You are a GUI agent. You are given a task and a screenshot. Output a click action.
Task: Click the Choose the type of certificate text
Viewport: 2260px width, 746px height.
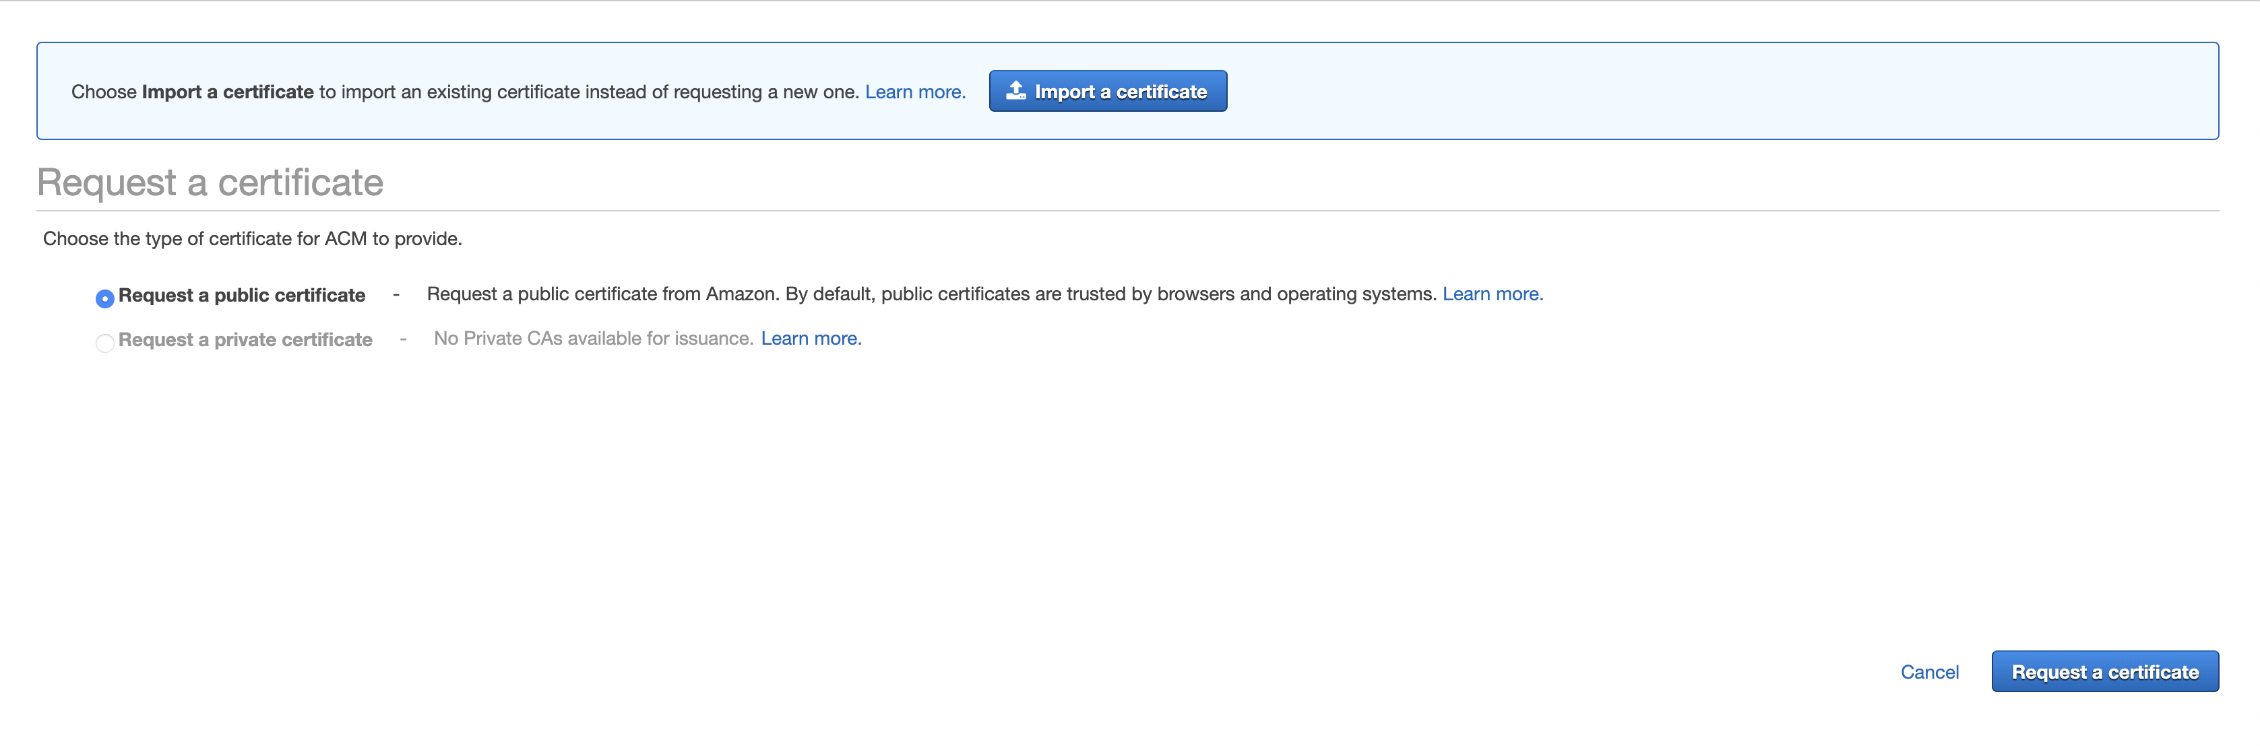pos(252,238)
